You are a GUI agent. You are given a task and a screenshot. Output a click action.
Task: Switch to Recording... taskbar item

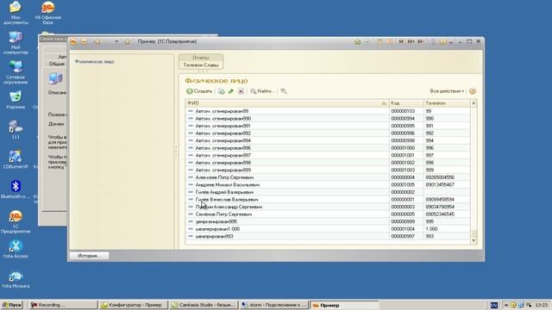coord(63,305)
